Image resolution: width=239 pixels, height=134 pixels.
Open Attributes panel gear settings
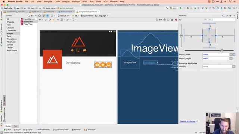230,16
